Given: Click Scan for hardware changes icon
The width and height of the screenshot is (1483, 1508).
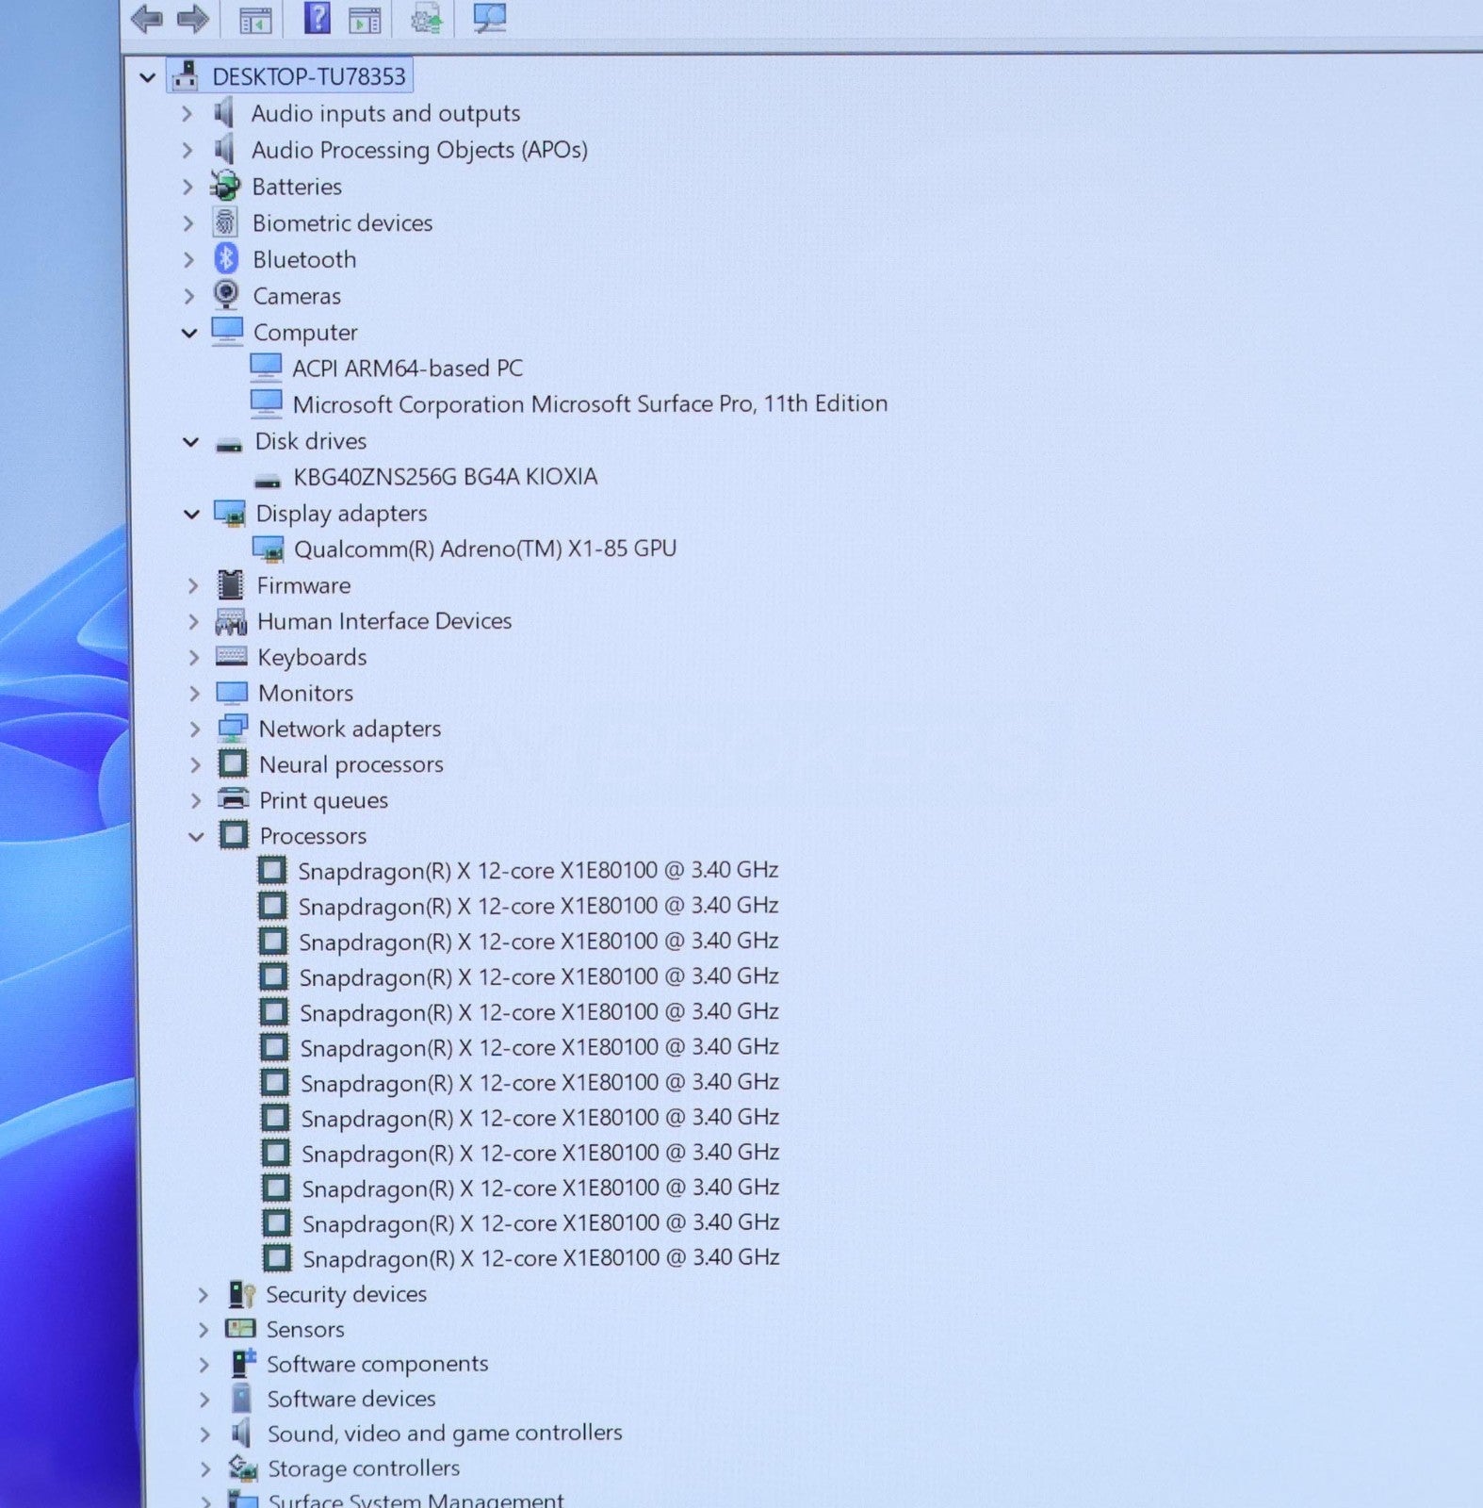Looking at the screenshot, I should (489, 18).
